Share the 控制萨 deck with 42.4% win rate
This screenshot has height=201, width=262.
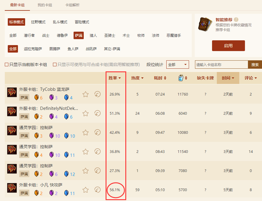98,132
